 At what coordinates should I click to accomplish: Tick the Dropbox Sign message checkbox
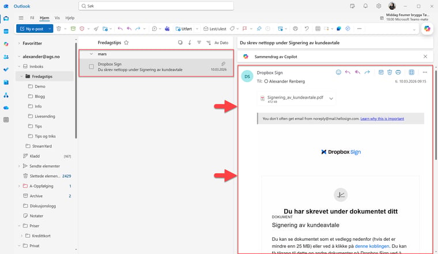[91, 66]
